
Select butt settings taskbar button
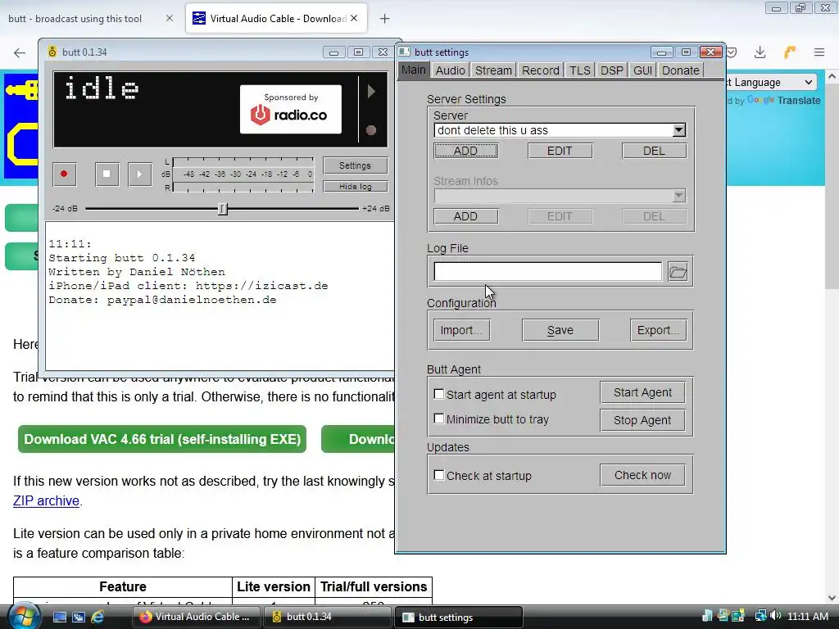point(459,618)
